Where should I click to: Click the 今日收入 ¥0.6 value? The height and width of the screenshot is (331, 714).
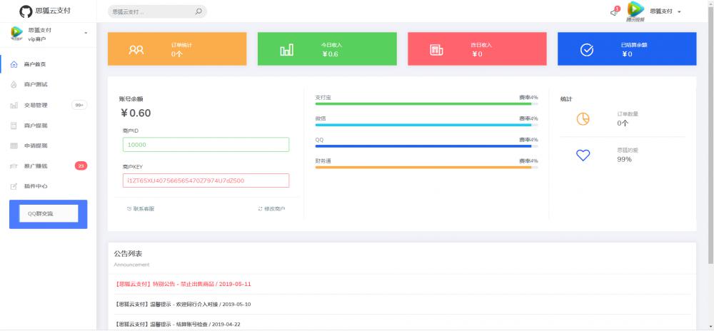330,54
